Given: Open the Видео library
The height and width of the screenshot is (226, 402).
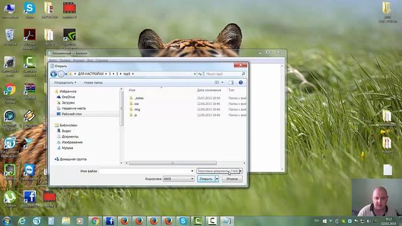Looking at the screenshot, I should click(x=66, y=131).
